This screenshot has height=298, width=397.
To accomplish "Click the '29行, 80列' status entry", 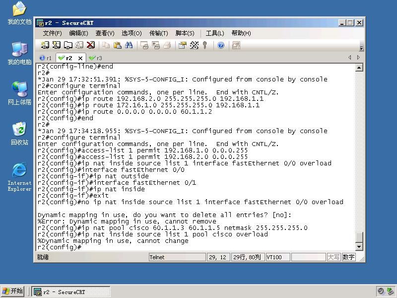I will pos(248,257).
